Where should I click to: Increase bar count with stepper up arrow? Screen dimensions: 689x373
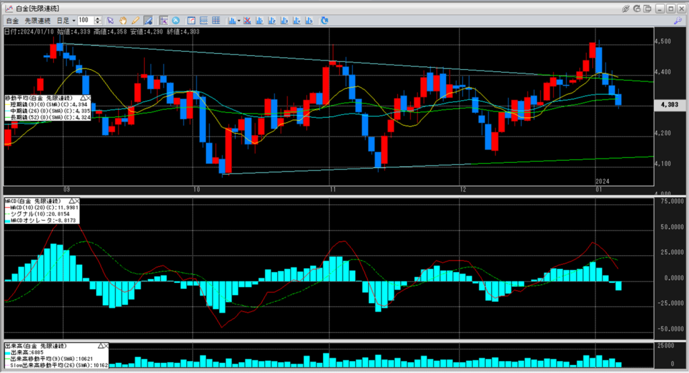coord(98,18)
